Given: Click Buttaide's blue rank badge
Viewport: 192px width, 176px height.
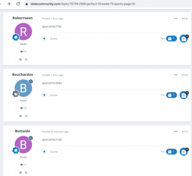Looking at the screenshot, I should [16, 150].
